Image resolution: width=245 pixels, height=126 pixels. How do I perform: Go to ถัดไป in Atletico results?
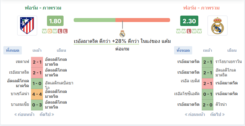click(47, 114)
